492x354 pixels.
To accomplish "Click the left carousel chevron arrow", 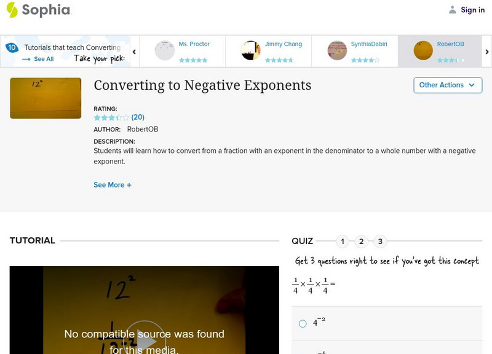I will (134, 52).
